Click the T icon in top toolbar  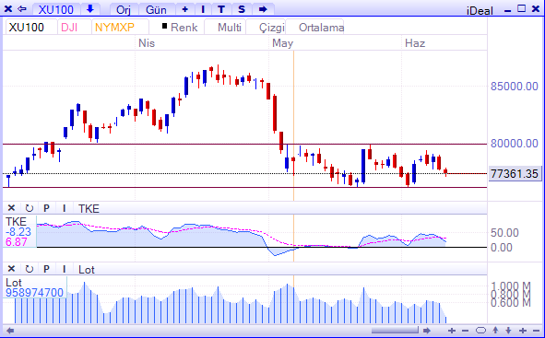[x=221, y=9]
